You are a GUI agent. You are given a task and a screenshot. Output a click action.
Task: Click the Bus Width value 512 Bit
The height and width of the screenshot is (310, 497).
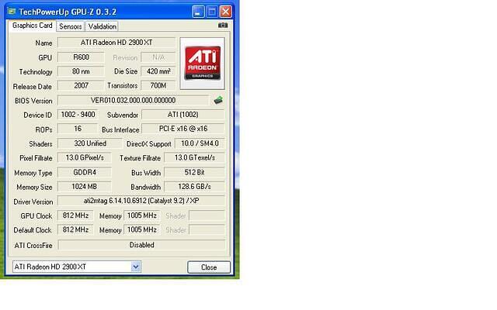pyautogui.click(x=195, y=172)
